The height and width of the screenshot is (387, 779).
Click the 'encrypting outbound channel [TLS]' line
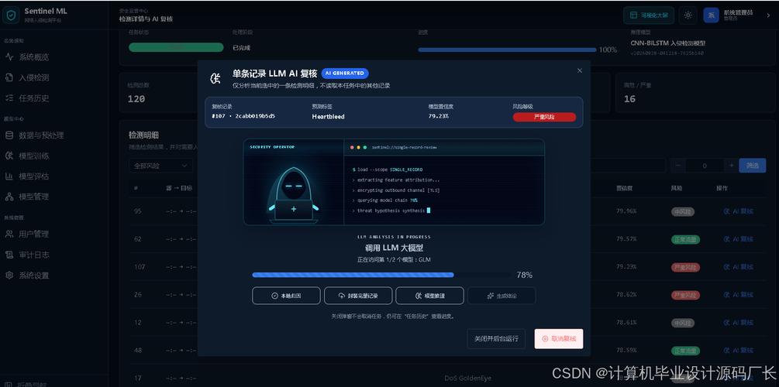point(396,190)
